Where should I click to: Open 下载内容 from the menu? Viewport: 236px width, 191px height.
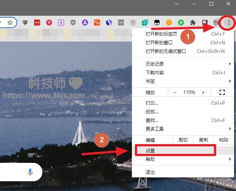coord(183,73)
